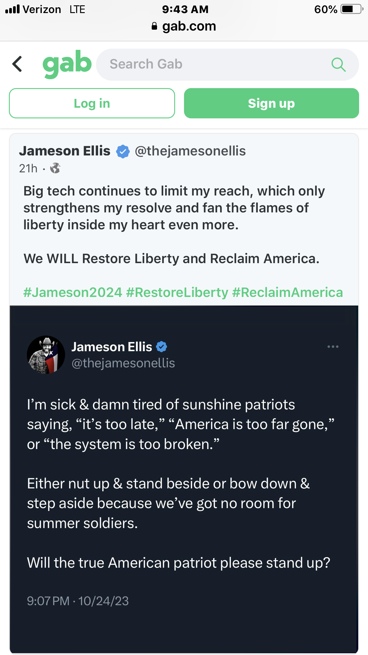Tap the lock icon beside gab.com
The width and height of the screenshot is (368, 655).
tap(154, 26)
